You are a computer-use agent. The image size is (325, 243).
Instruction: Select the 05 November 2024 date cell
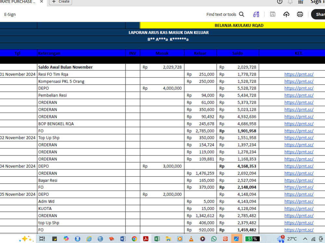pos(18,194)
